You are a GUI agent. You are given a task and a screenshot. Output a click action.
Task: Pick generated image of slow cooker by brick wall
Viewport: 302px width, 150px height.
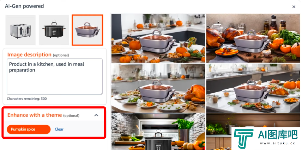pos(158,132)
